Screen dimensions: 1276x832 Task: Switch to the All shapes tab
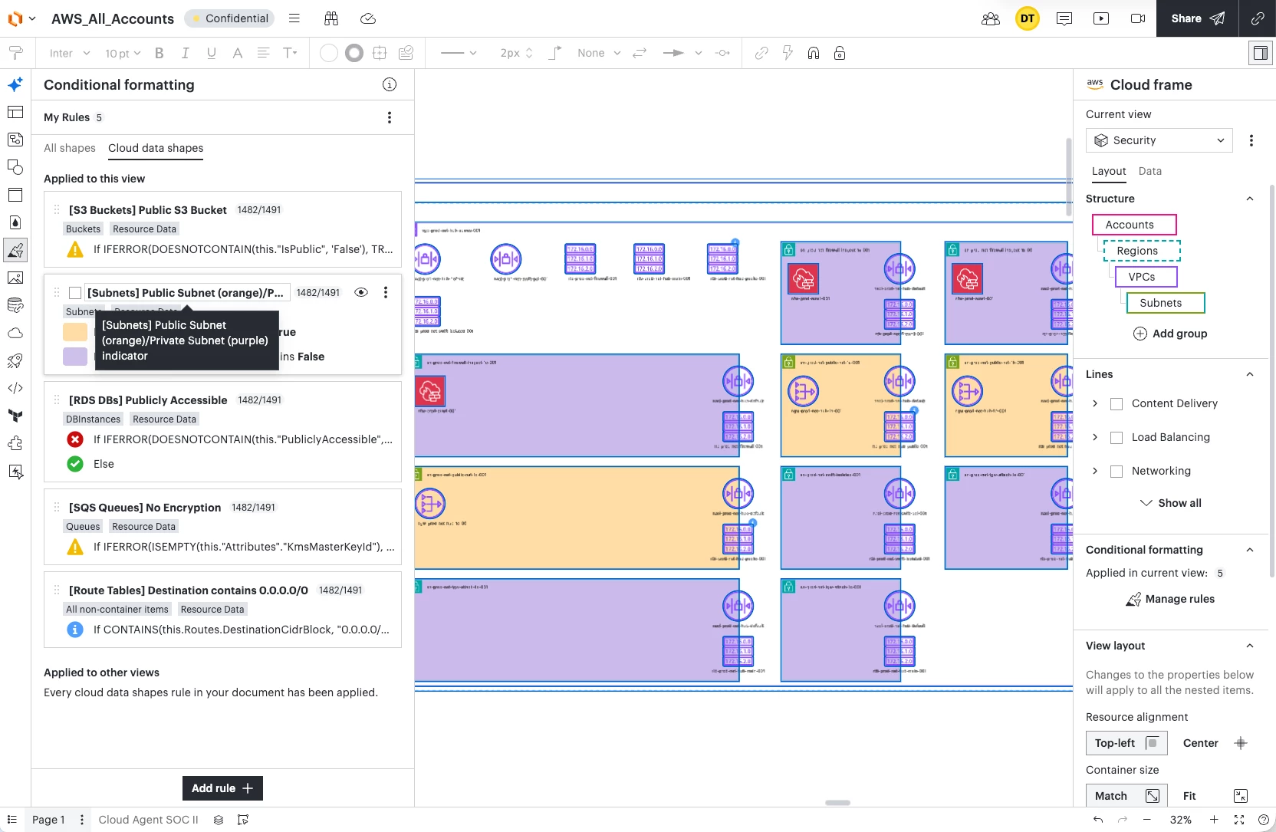[70, 148]
